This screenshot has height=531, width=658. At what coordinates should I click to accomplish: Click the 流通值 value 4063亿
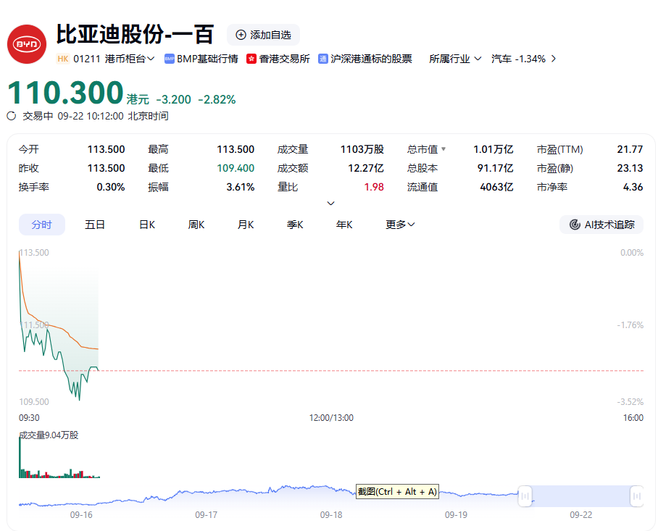pyautogui.click(x=497, y=187)
